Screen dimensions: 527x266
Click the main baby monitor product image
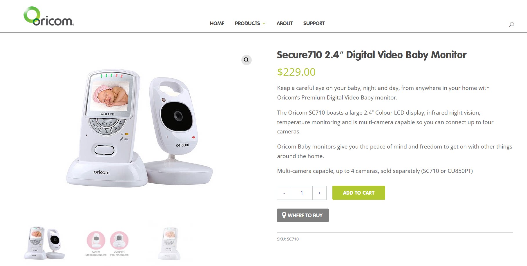point(140,128)
